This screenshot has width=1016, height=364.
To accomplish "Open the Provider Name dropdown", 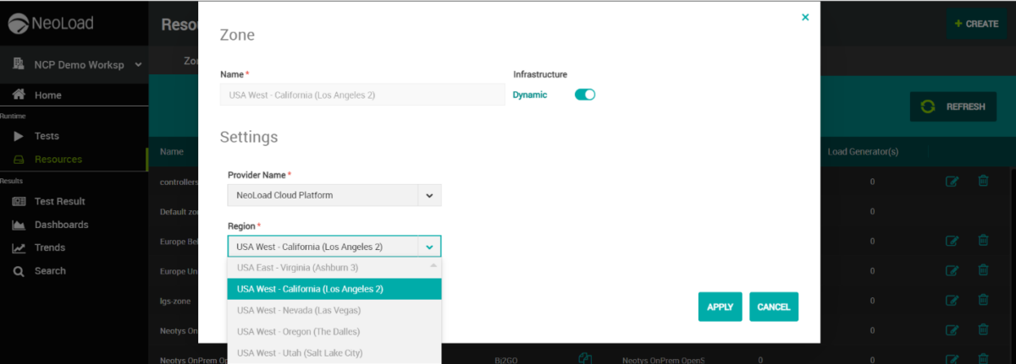I will pyautogui.click(x=334, y=195).
